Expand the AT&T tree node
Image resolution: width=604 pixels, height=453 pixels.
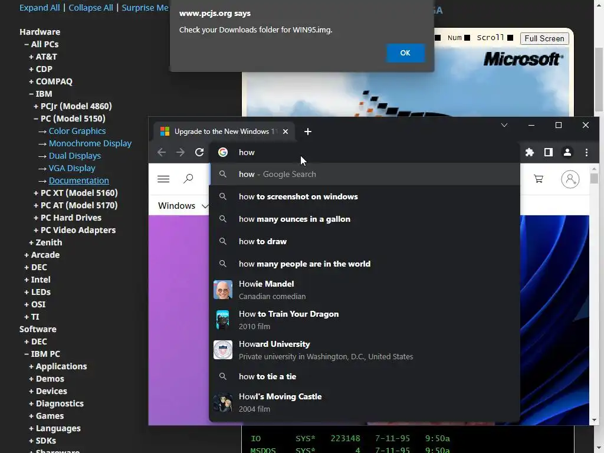[x=42, y=57]
